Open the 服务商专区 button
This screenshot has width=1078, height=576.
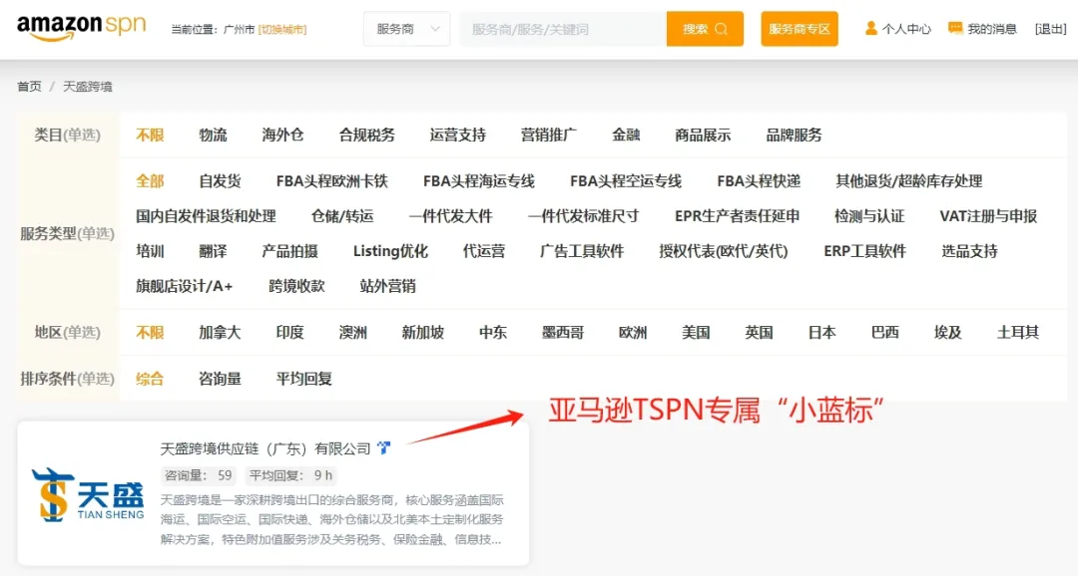tap(799, 29)
